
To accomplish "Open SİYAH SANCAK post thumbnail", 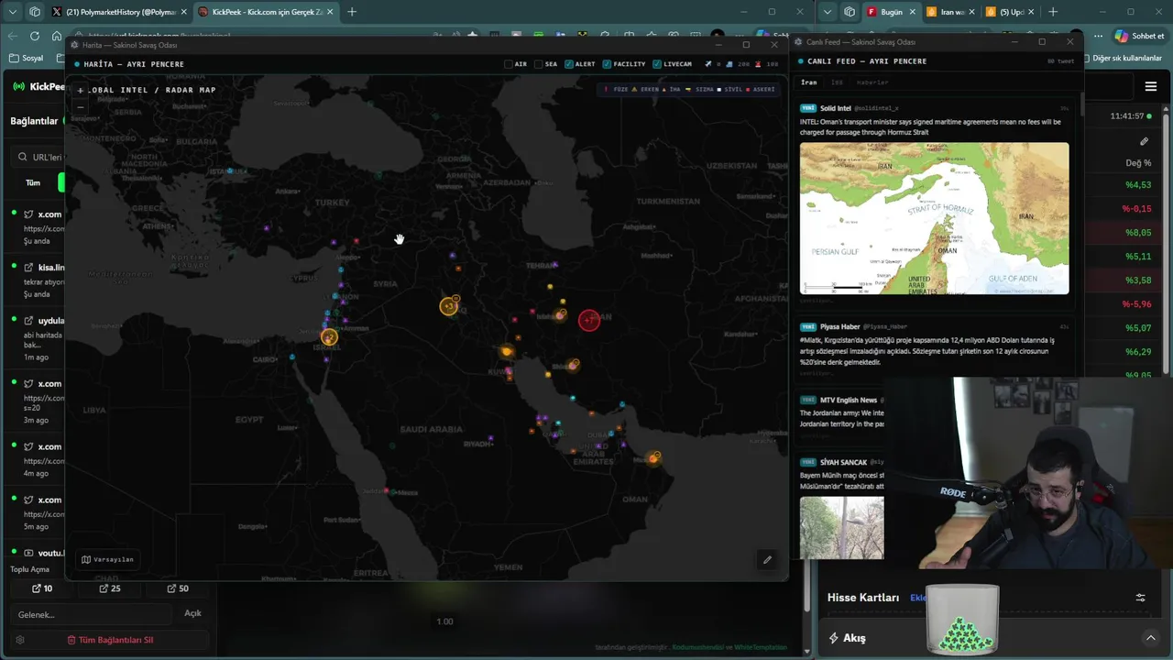I will tap(841, 527).
